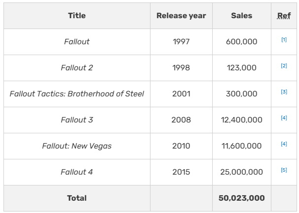The height and width of the screenshot is (213, 299).
Task: Select the Fallout 4 title cell
Action: click(77, 172)
